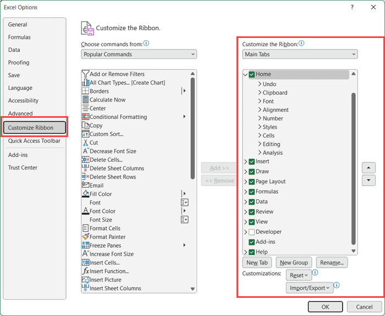Click the Insert Picture icon

click(x=85, y=280)
